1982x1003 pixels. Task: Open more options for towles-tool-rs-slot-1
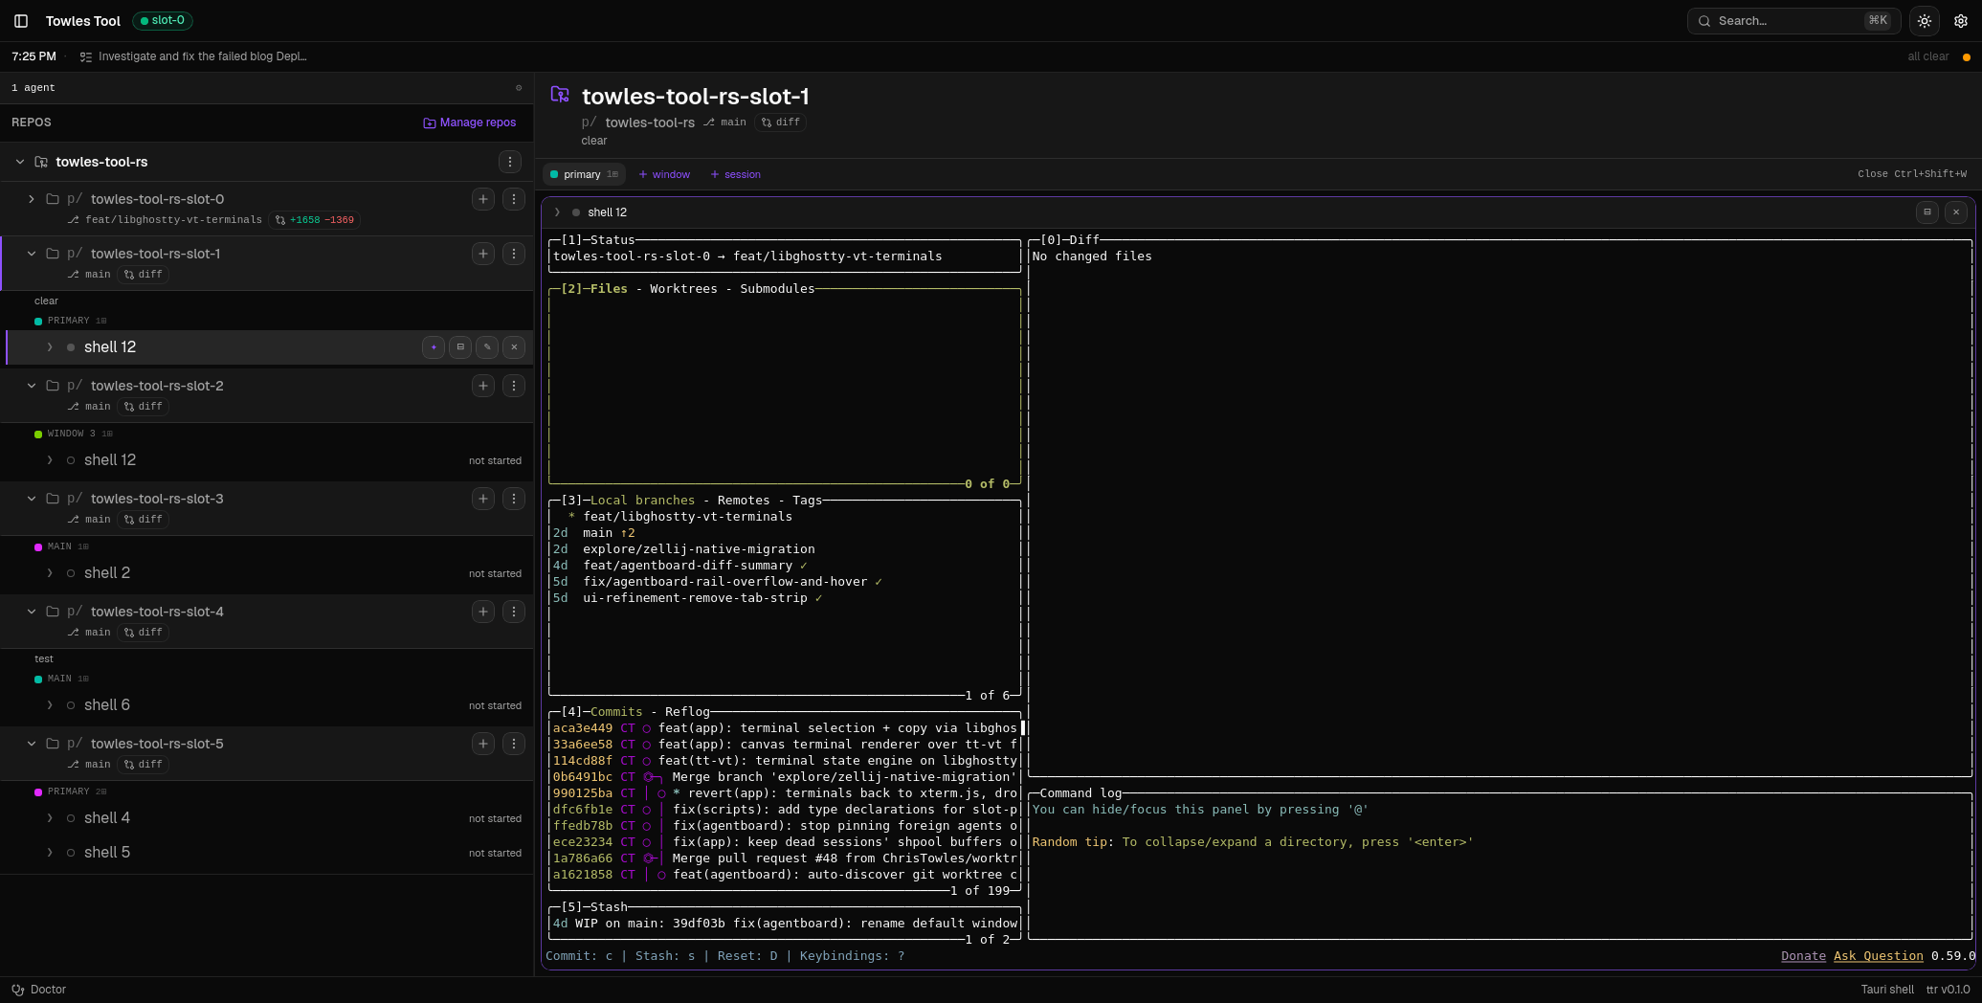point(514,254)
